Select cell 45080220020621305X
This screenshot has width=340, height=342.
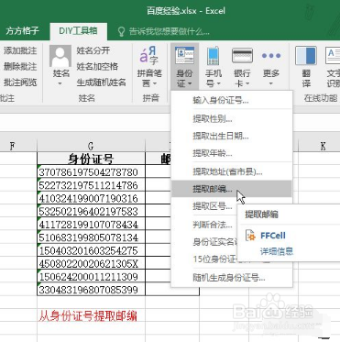(91, 263)
